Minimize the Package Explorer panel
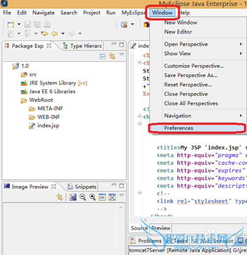Screen dimensions: 247x255 114,44
